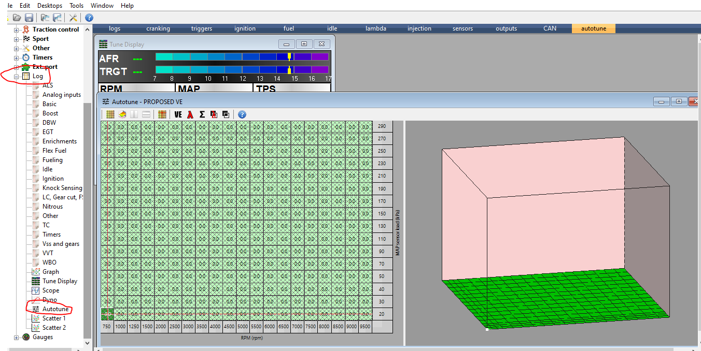Switch to the lambda desktop tab
This screenshot has height=351, width=701.
(x=375, y=28)
